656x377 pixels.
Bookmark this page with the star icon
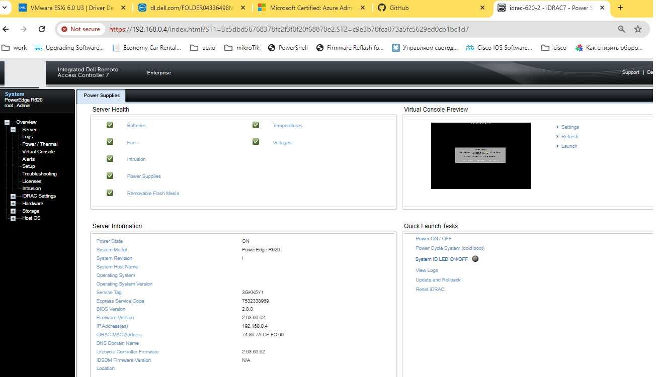point(638,29)
